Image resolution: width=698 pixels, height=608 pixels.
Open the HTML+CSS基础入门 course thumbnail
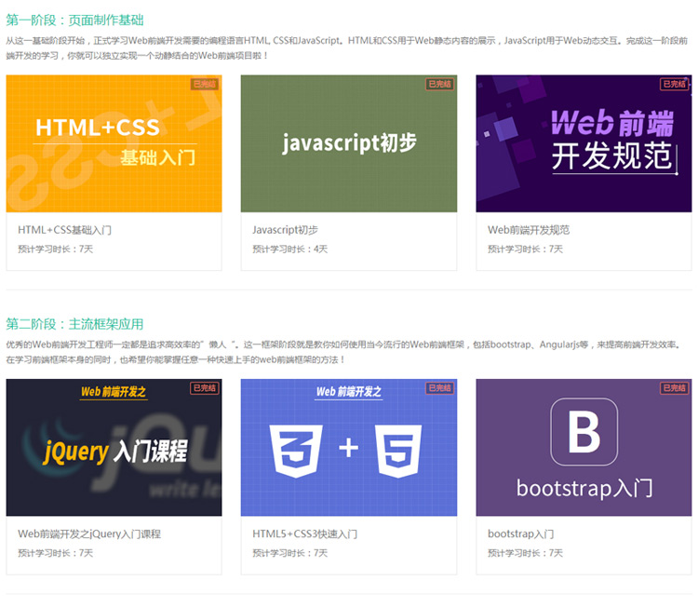114,143
